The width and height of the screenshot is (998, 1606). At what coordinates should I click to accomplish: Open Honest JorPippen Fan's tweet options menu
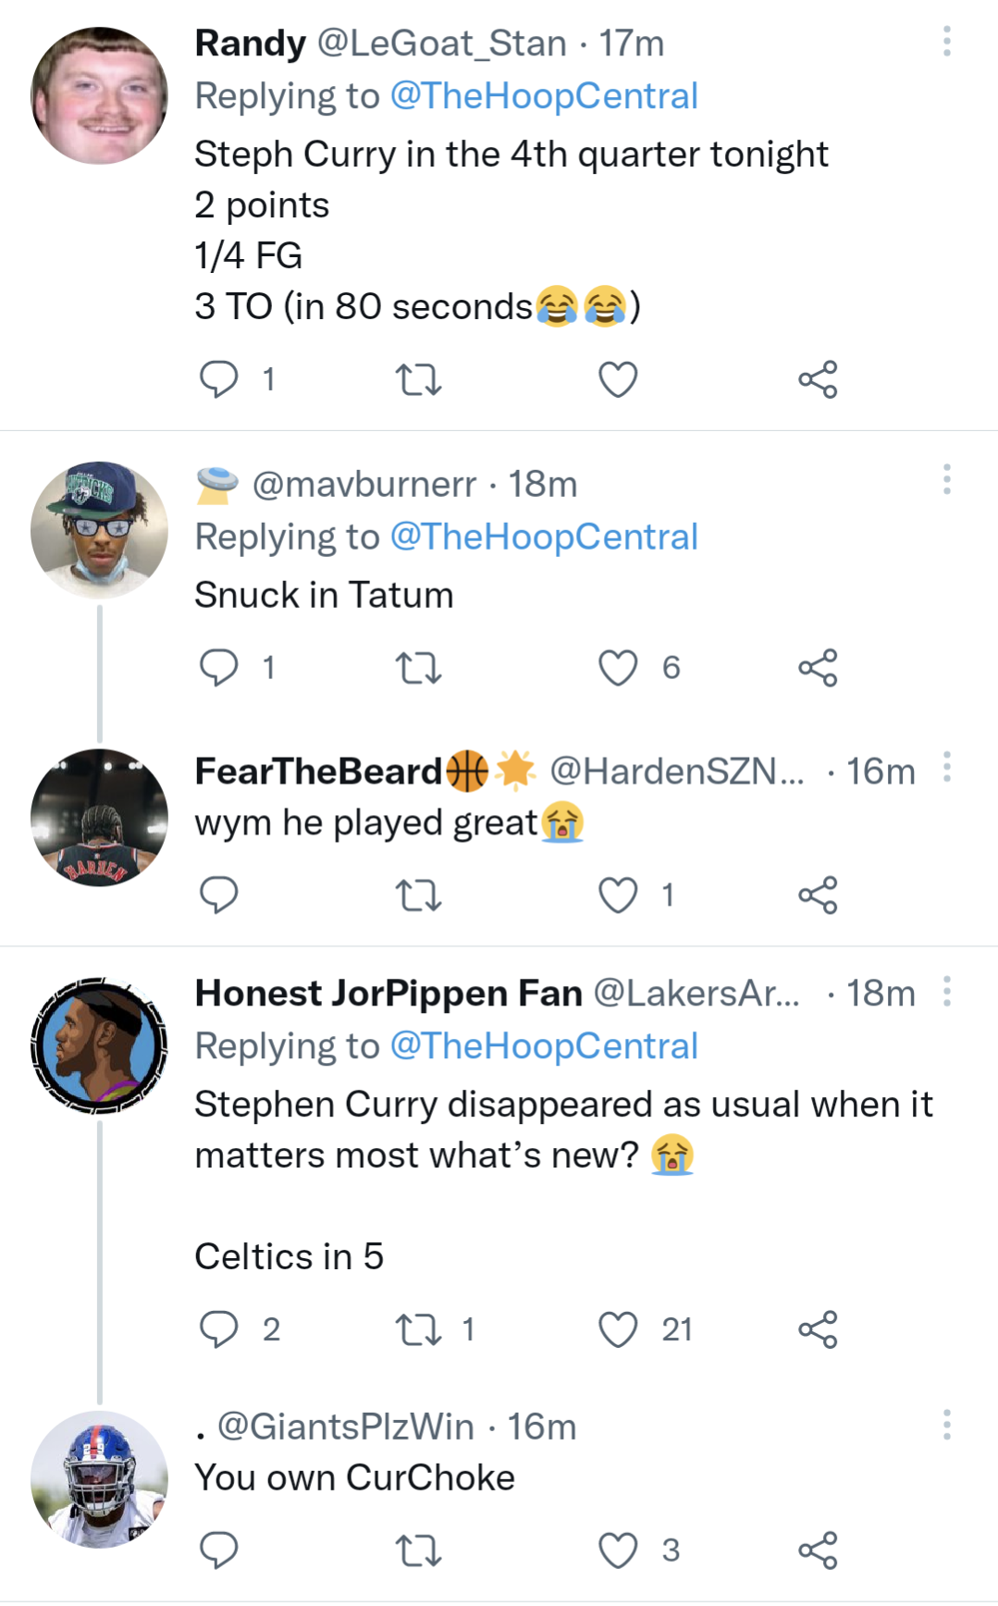coord(946,992)
